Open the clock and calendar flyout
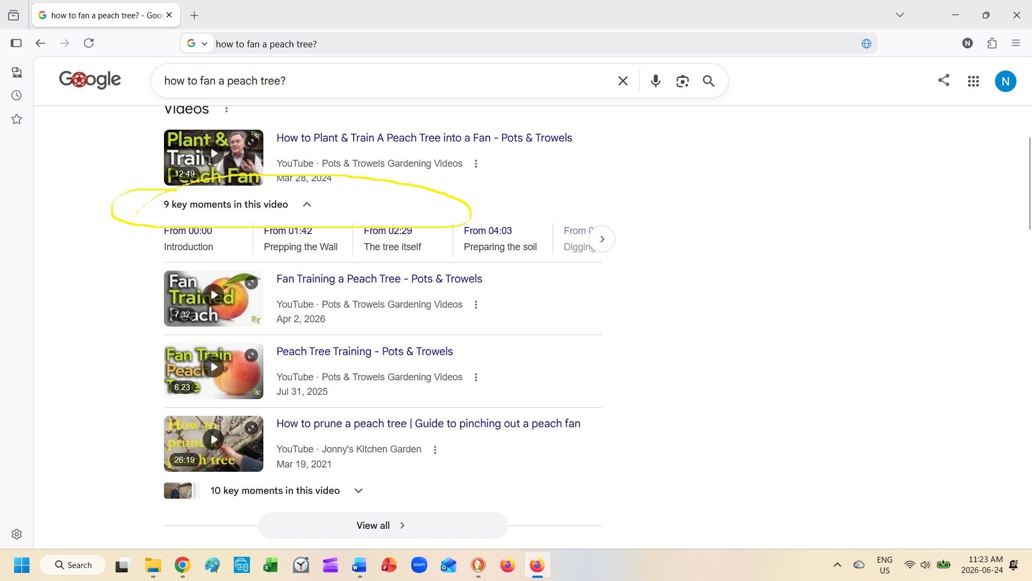This screenshot has height=581, width=1032. (982, 565)
